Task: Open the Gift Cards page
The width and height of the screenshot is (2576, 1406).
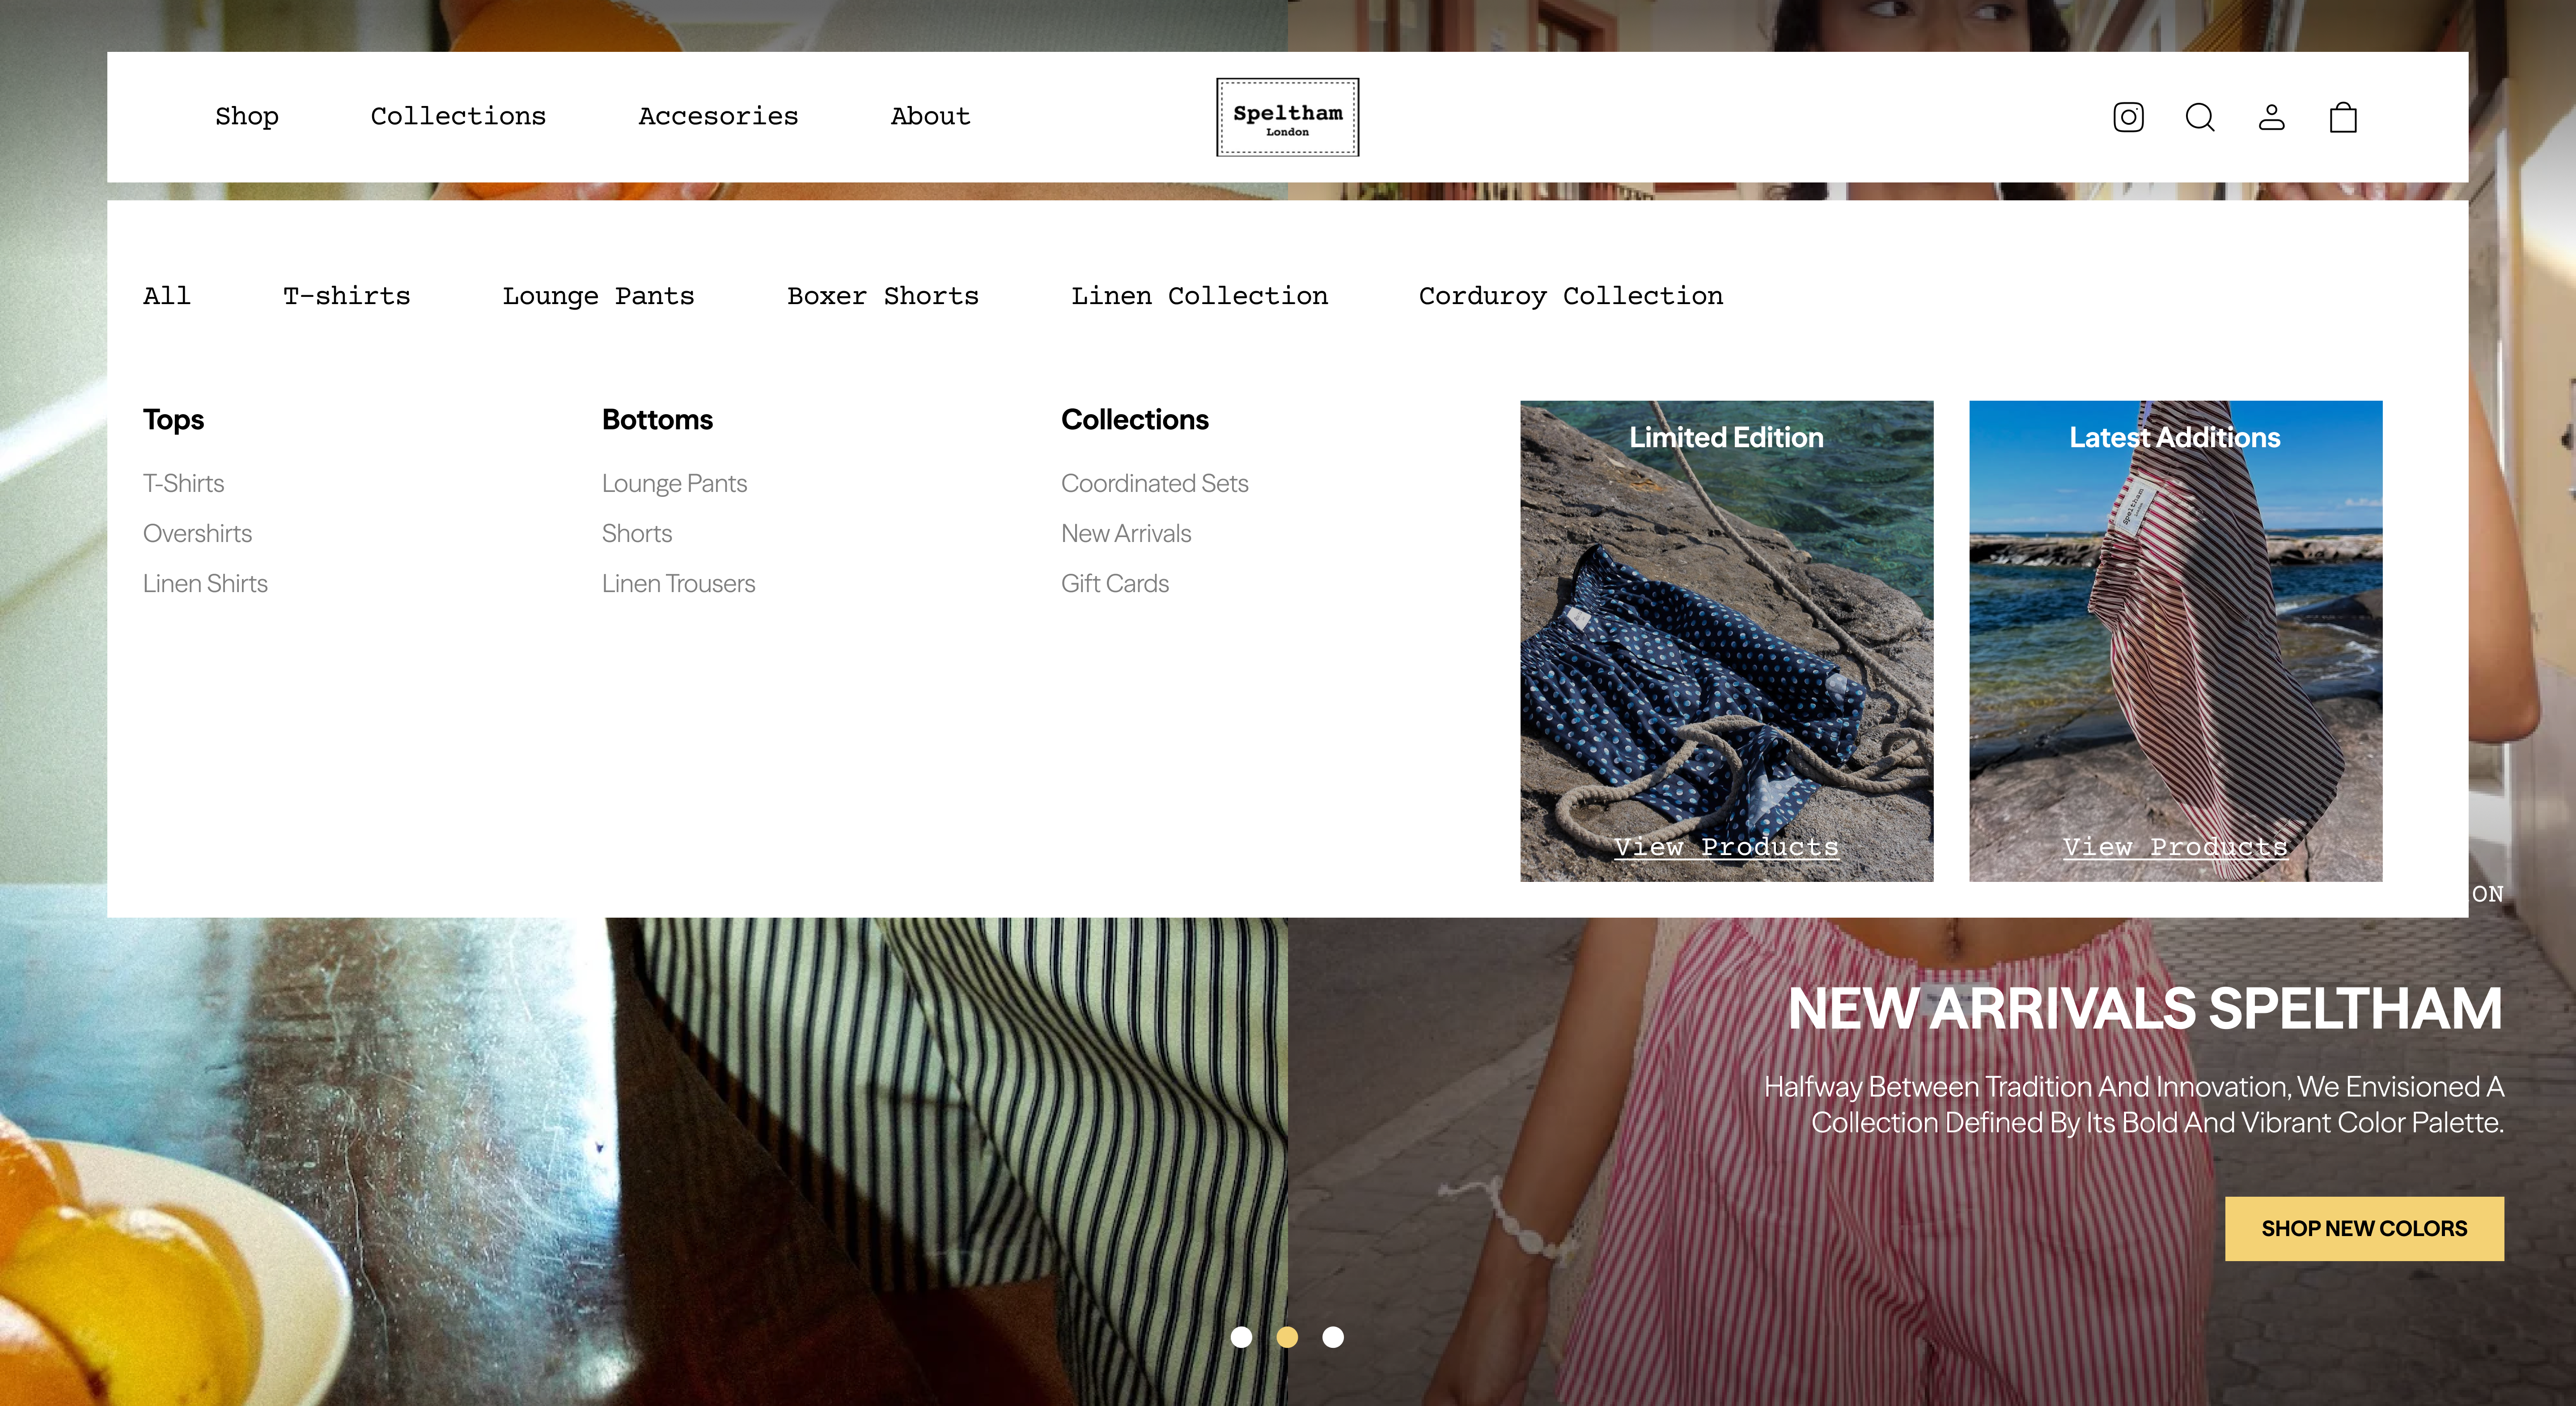Action: click(x=1115, y=583)
